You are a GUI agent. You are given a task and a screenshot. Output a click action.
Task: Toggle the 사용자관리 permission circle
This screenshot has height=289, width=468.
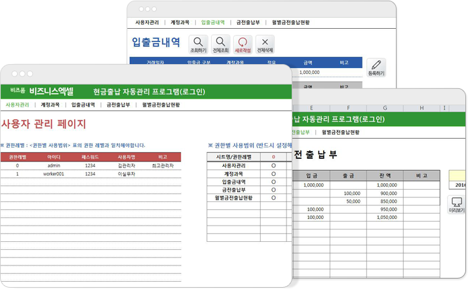click(x=273, y=165)
